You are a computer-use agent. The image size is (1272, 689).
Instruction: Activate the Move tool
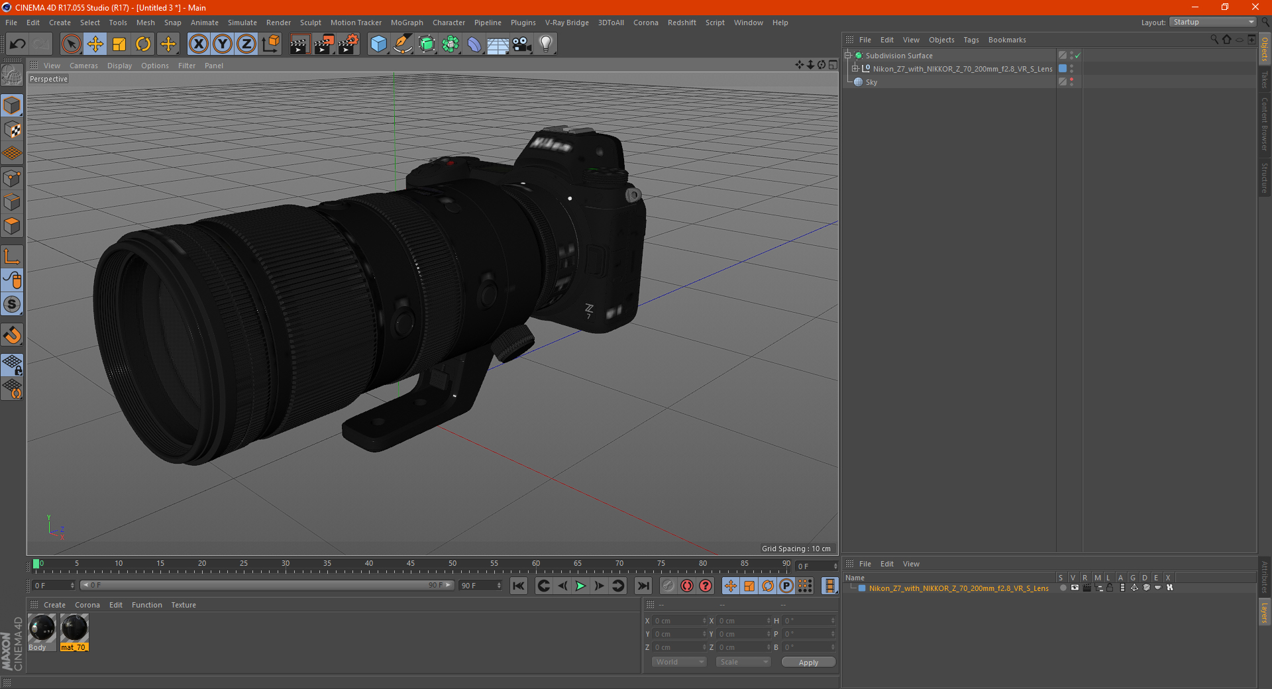click(95, 44)
